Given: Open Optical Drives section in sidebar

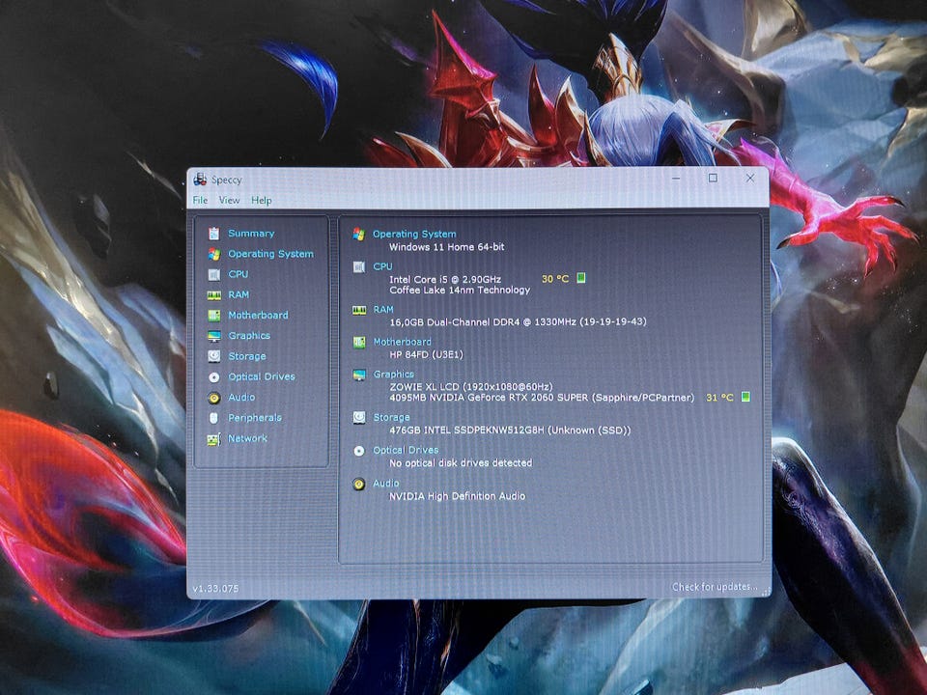Looking at the screenshot, I should (262, 376).
